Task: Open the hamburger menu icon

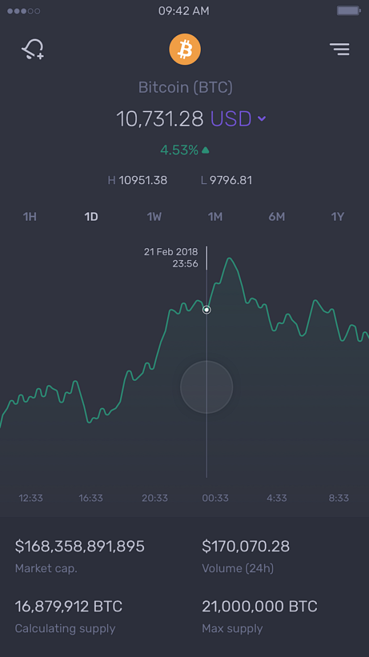Action: tap(339, 49)
